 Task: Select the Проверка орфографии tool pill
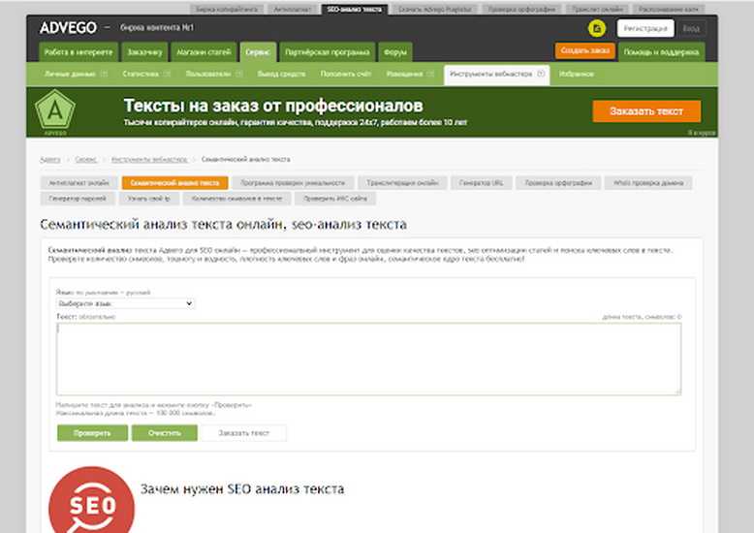pyautogui.click(x=558, y=183)
